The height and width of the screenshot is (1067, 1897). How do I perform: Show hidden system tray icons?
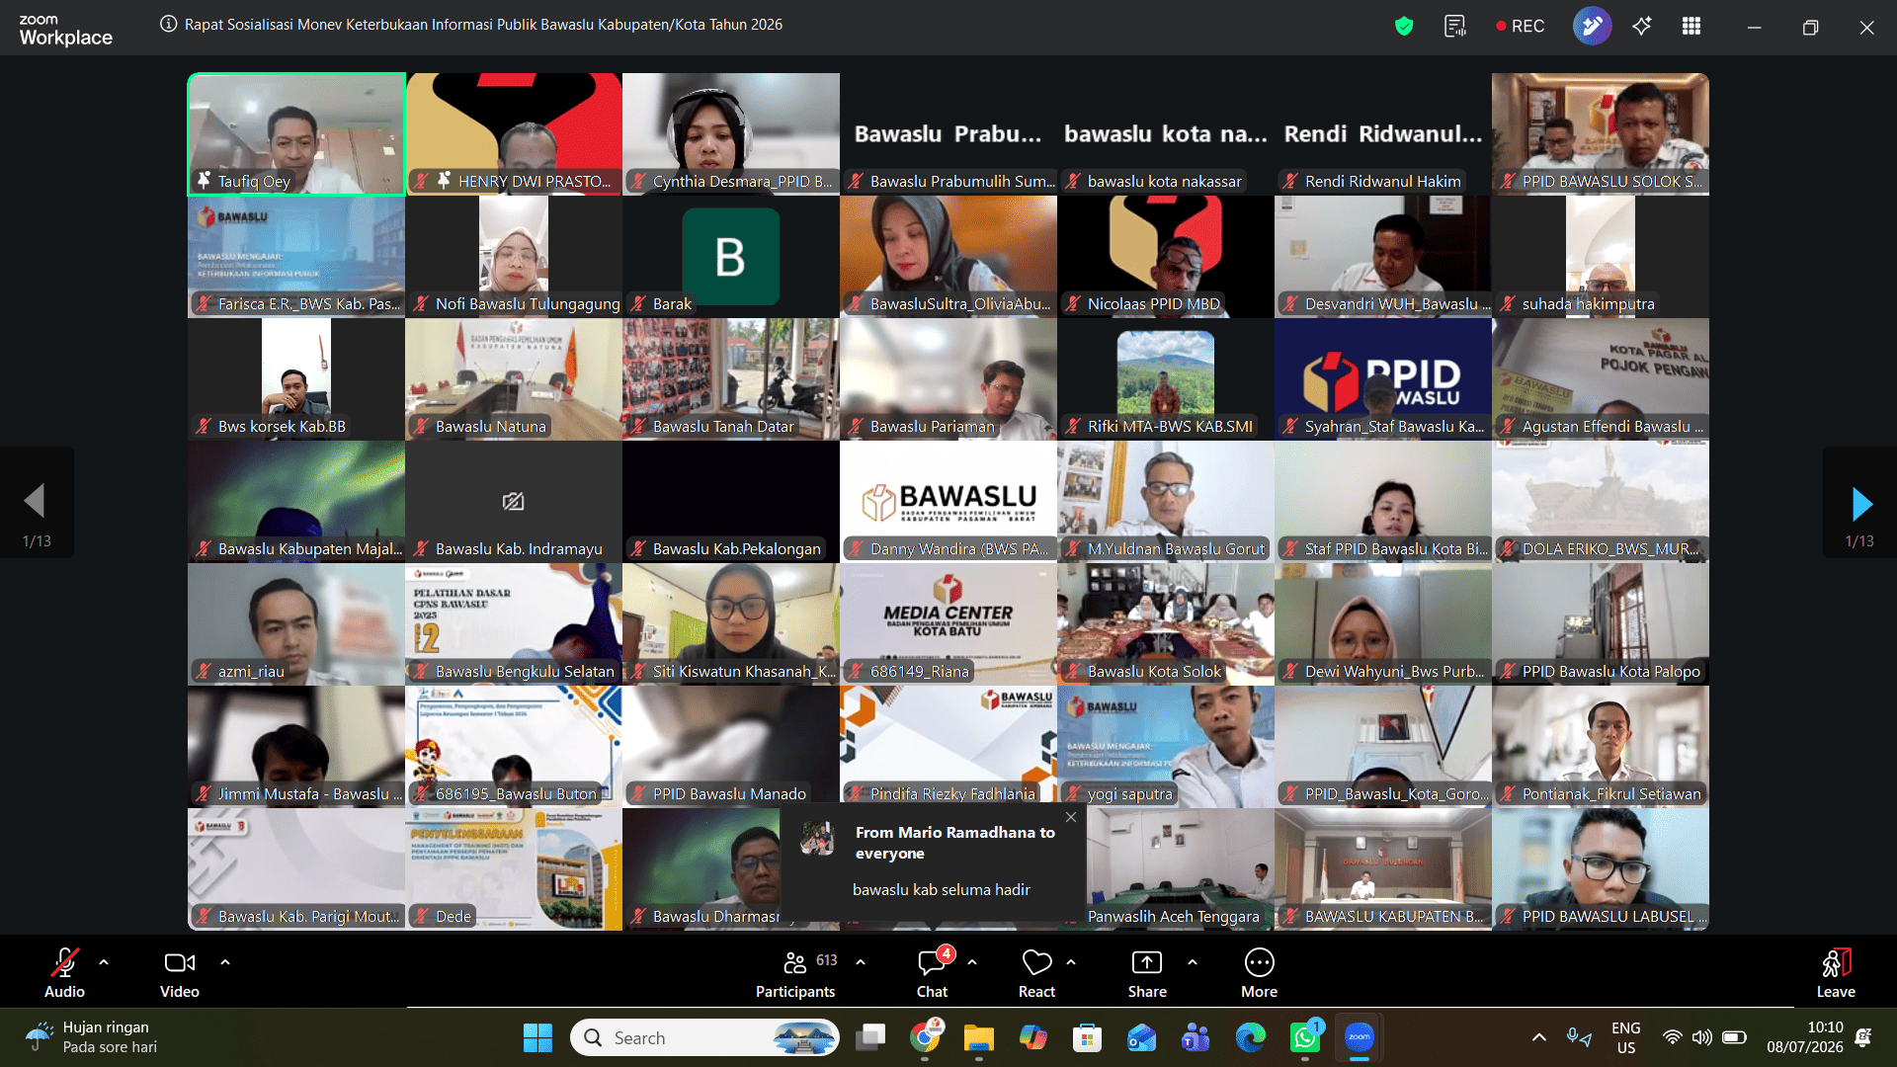1539,1037
